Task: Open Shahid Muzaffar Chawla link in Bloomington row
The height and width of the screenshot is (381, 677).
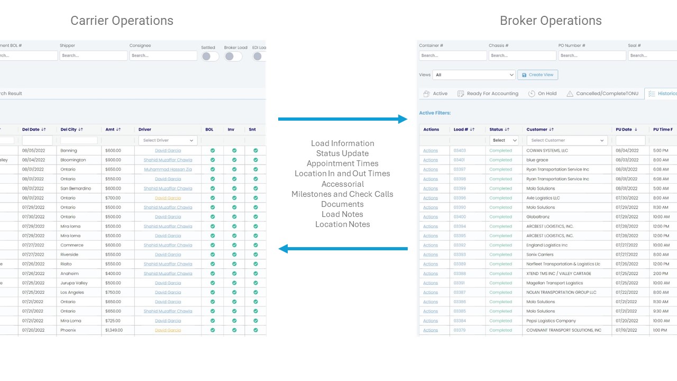Action: click(168, 160)
